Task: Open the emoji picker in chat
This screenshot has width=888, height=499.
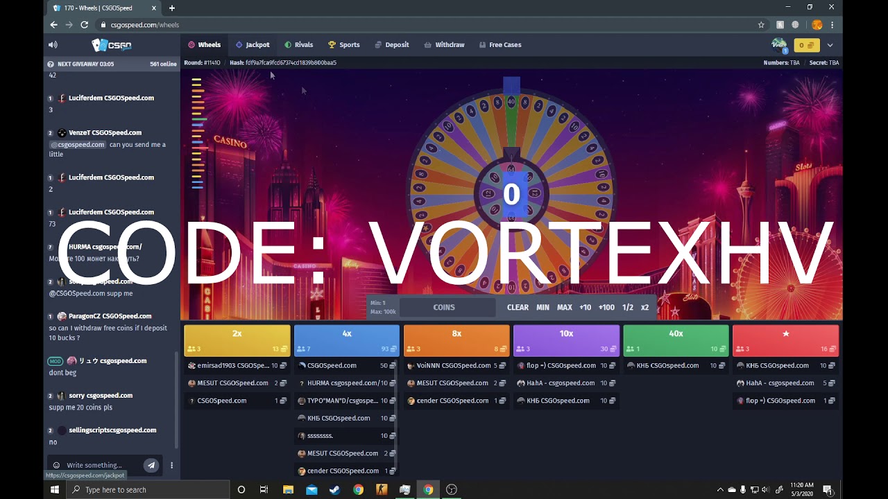Action: tap(56, 465)
